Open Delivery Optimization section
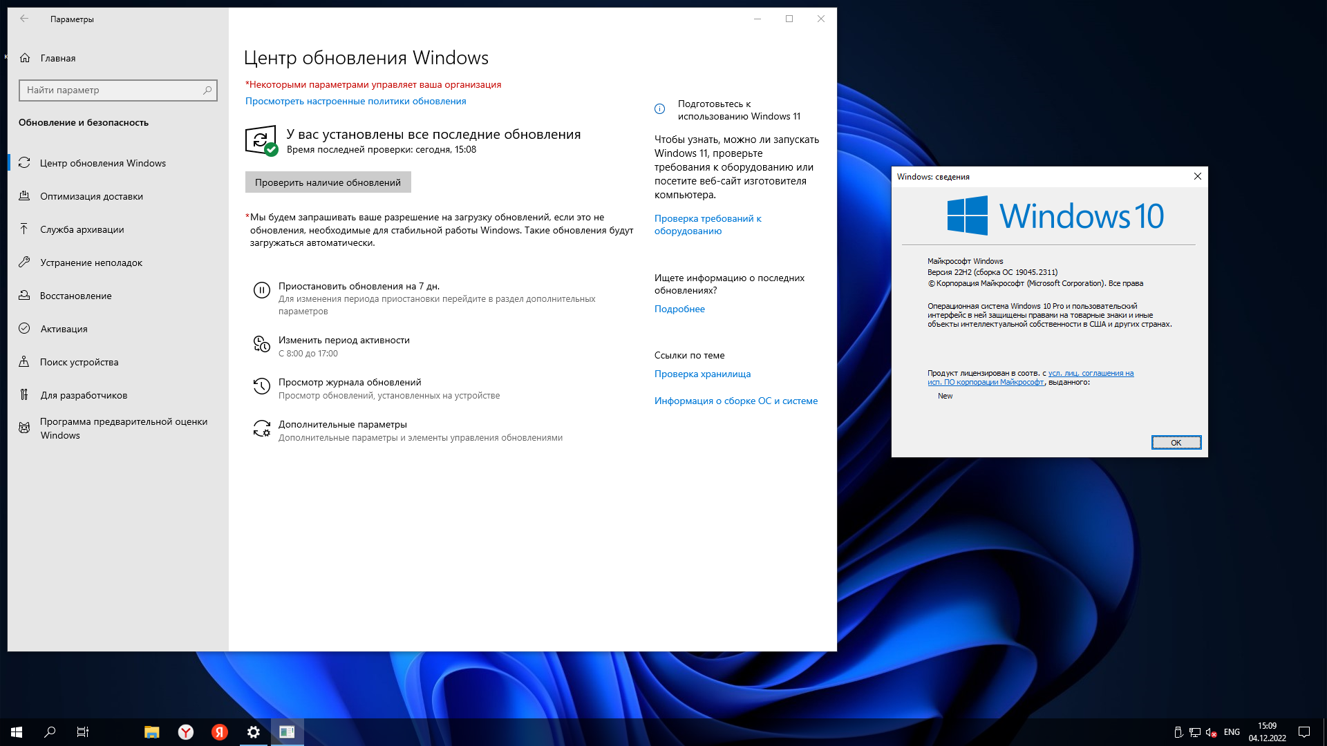 (x=91, y=197)
